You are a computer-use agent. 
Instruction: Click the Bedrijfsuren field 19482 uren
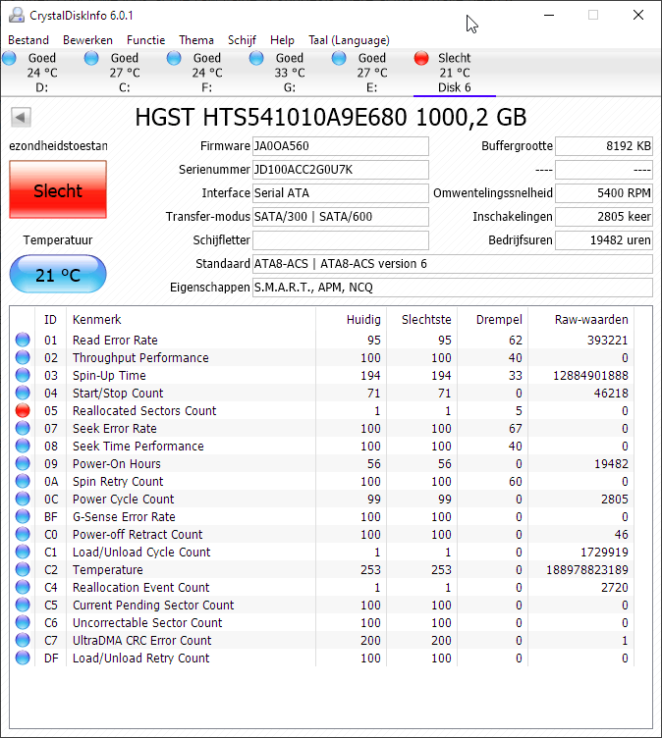(x=604, y=240)
